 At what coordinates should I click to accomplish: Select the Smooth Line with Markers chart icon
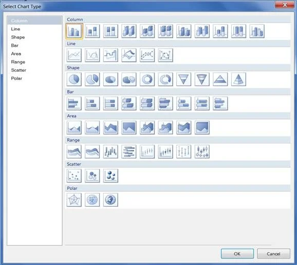coord(165,55)
